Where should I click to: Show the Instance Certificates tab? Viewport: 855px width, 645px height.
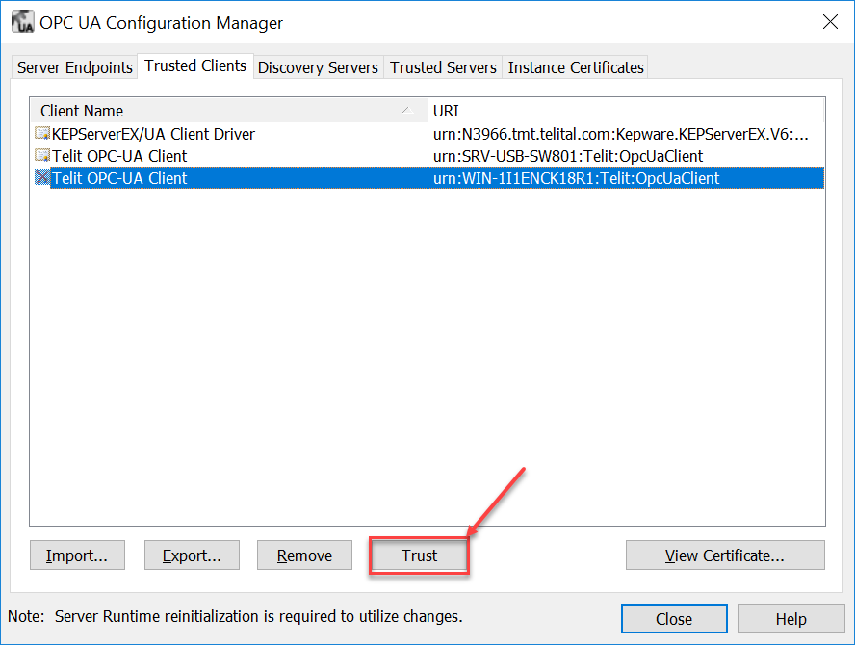575,67
